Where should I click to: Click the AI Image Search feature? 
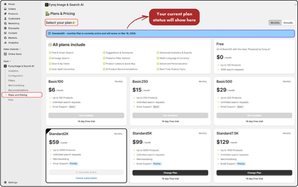coord(61,58)
